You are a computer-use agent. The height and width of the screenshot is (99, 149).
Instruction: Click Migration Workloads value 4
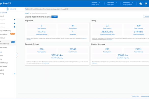click(73, 32)
